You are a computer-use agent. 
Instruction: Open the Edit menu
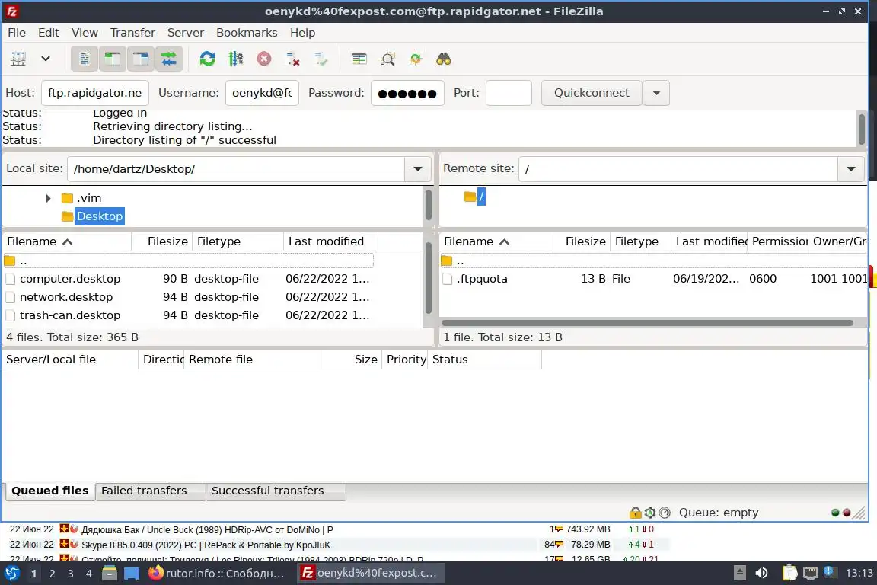pyautogui.click(x=49, y=33)
